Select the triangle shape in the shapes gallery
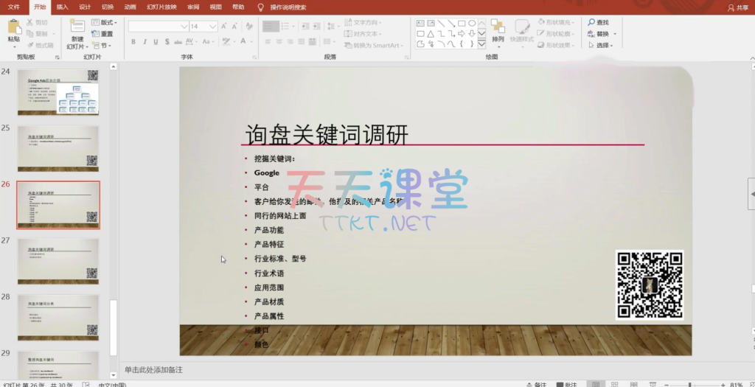 click(x=430, y=33)
